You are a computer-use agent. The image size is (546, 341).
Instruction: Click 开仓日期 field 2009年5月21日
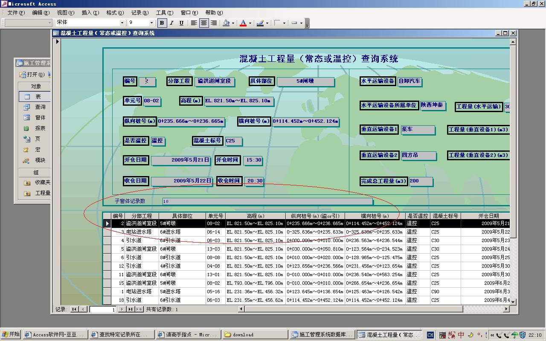181,160
